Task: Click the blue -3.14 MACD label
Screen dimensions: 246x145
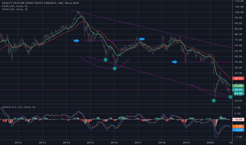Action: tap(238, 130)
